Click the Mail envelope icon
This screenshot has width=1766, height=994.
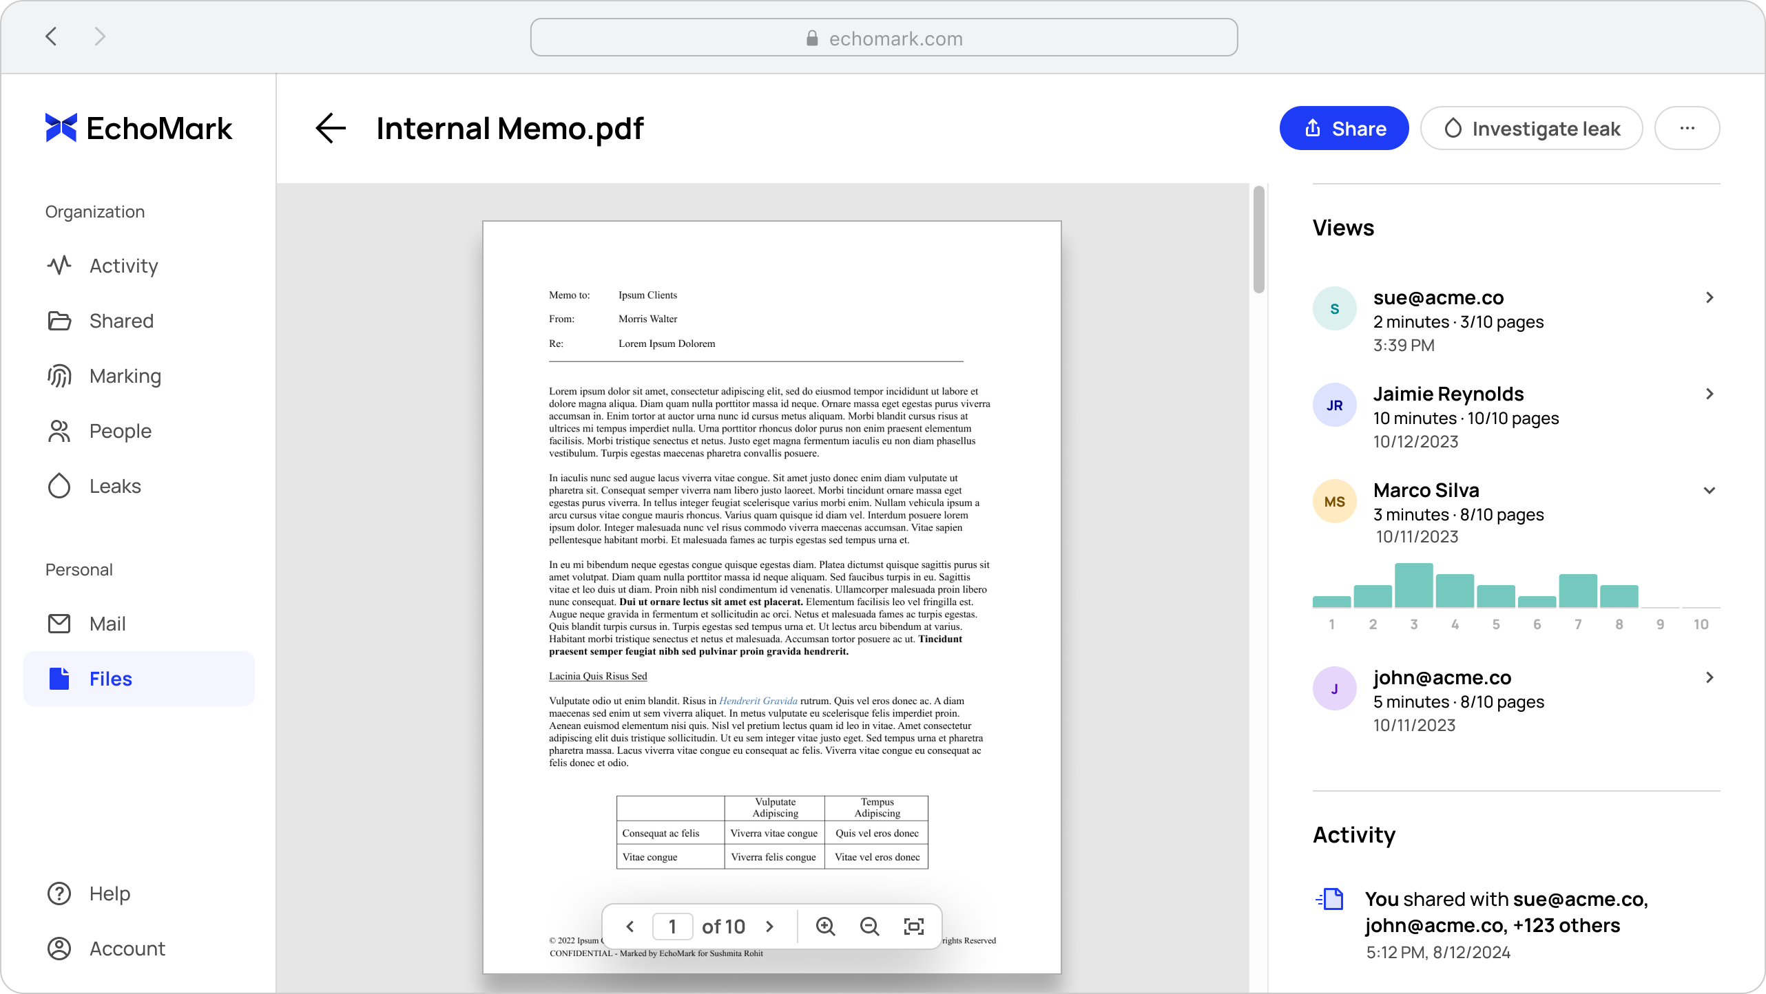coord(59,624)
